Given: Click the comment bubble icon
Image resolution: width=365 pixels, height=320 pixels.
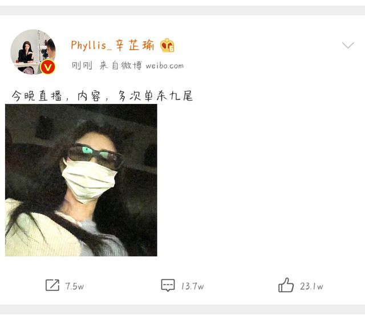Looking at the screenshot, I should [168, 285].
